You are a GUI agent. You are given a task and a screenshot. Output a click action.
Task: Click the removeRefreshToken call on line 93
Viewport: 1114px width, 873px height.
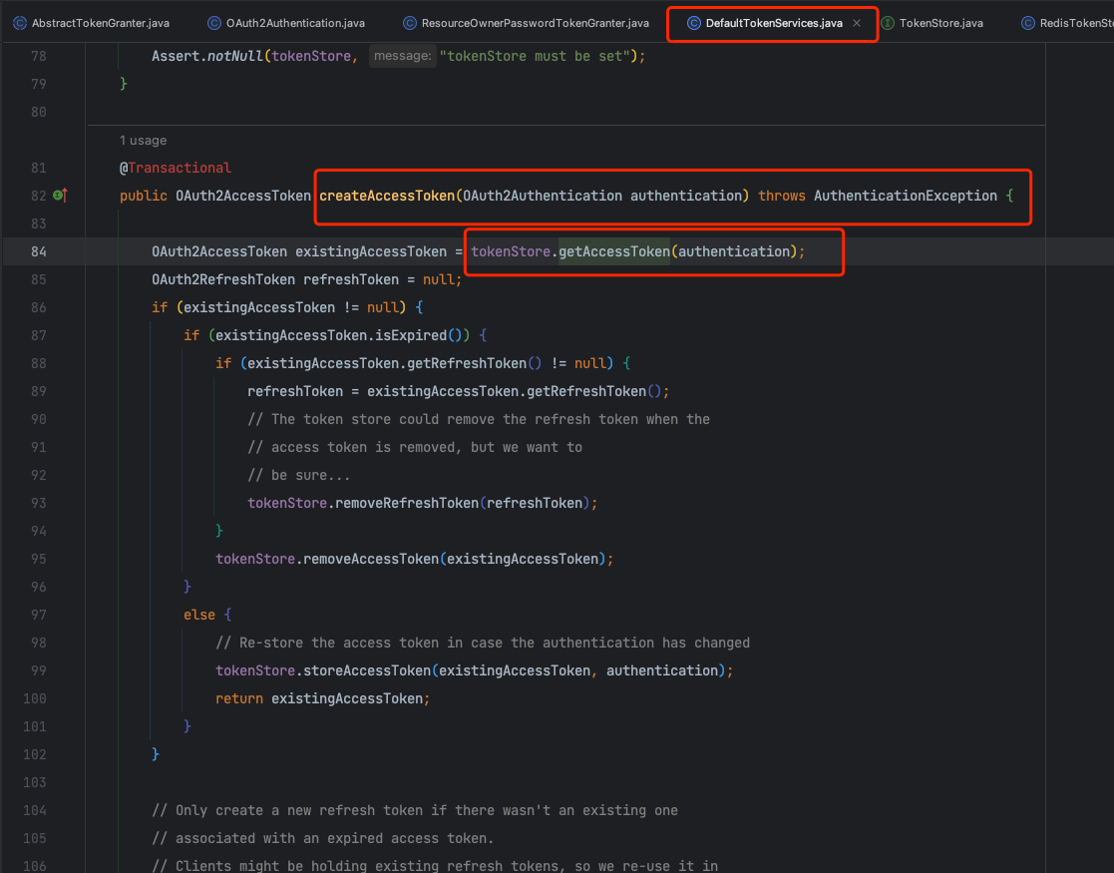click(x=407, y=503)
